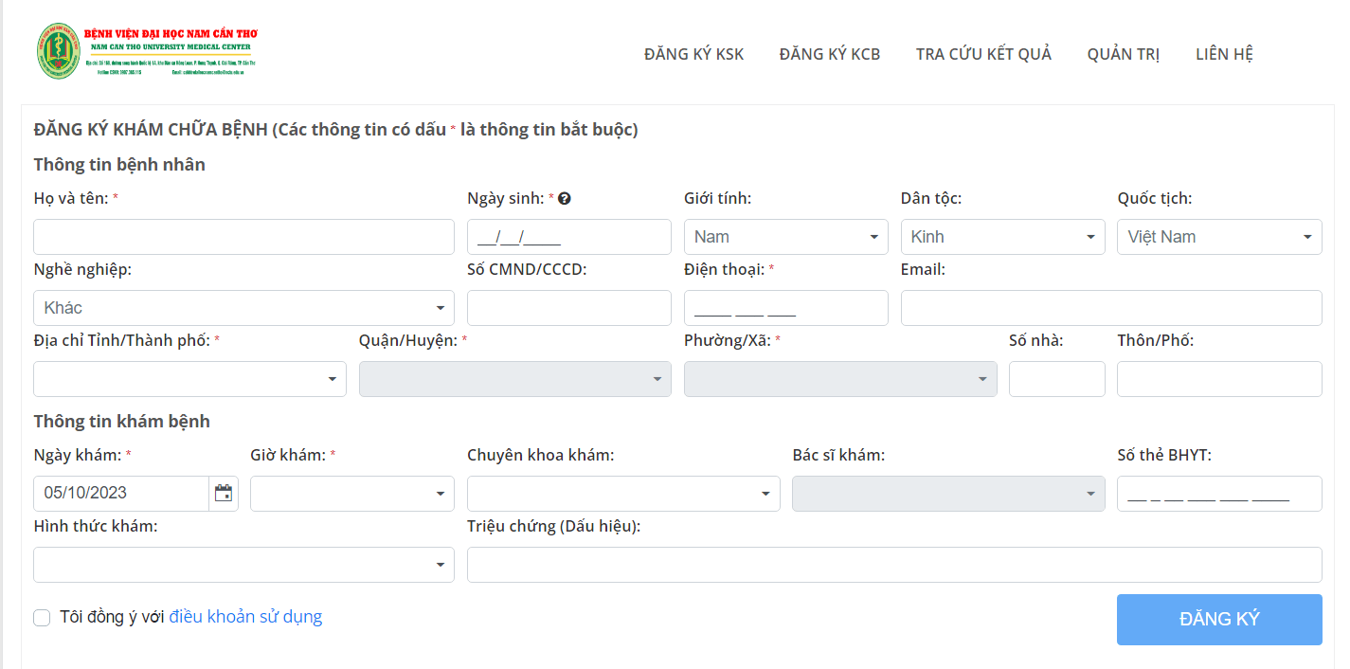
Task: Open TRA CỨU KẾT QUẢ menu item
Action: pos(983,54)
